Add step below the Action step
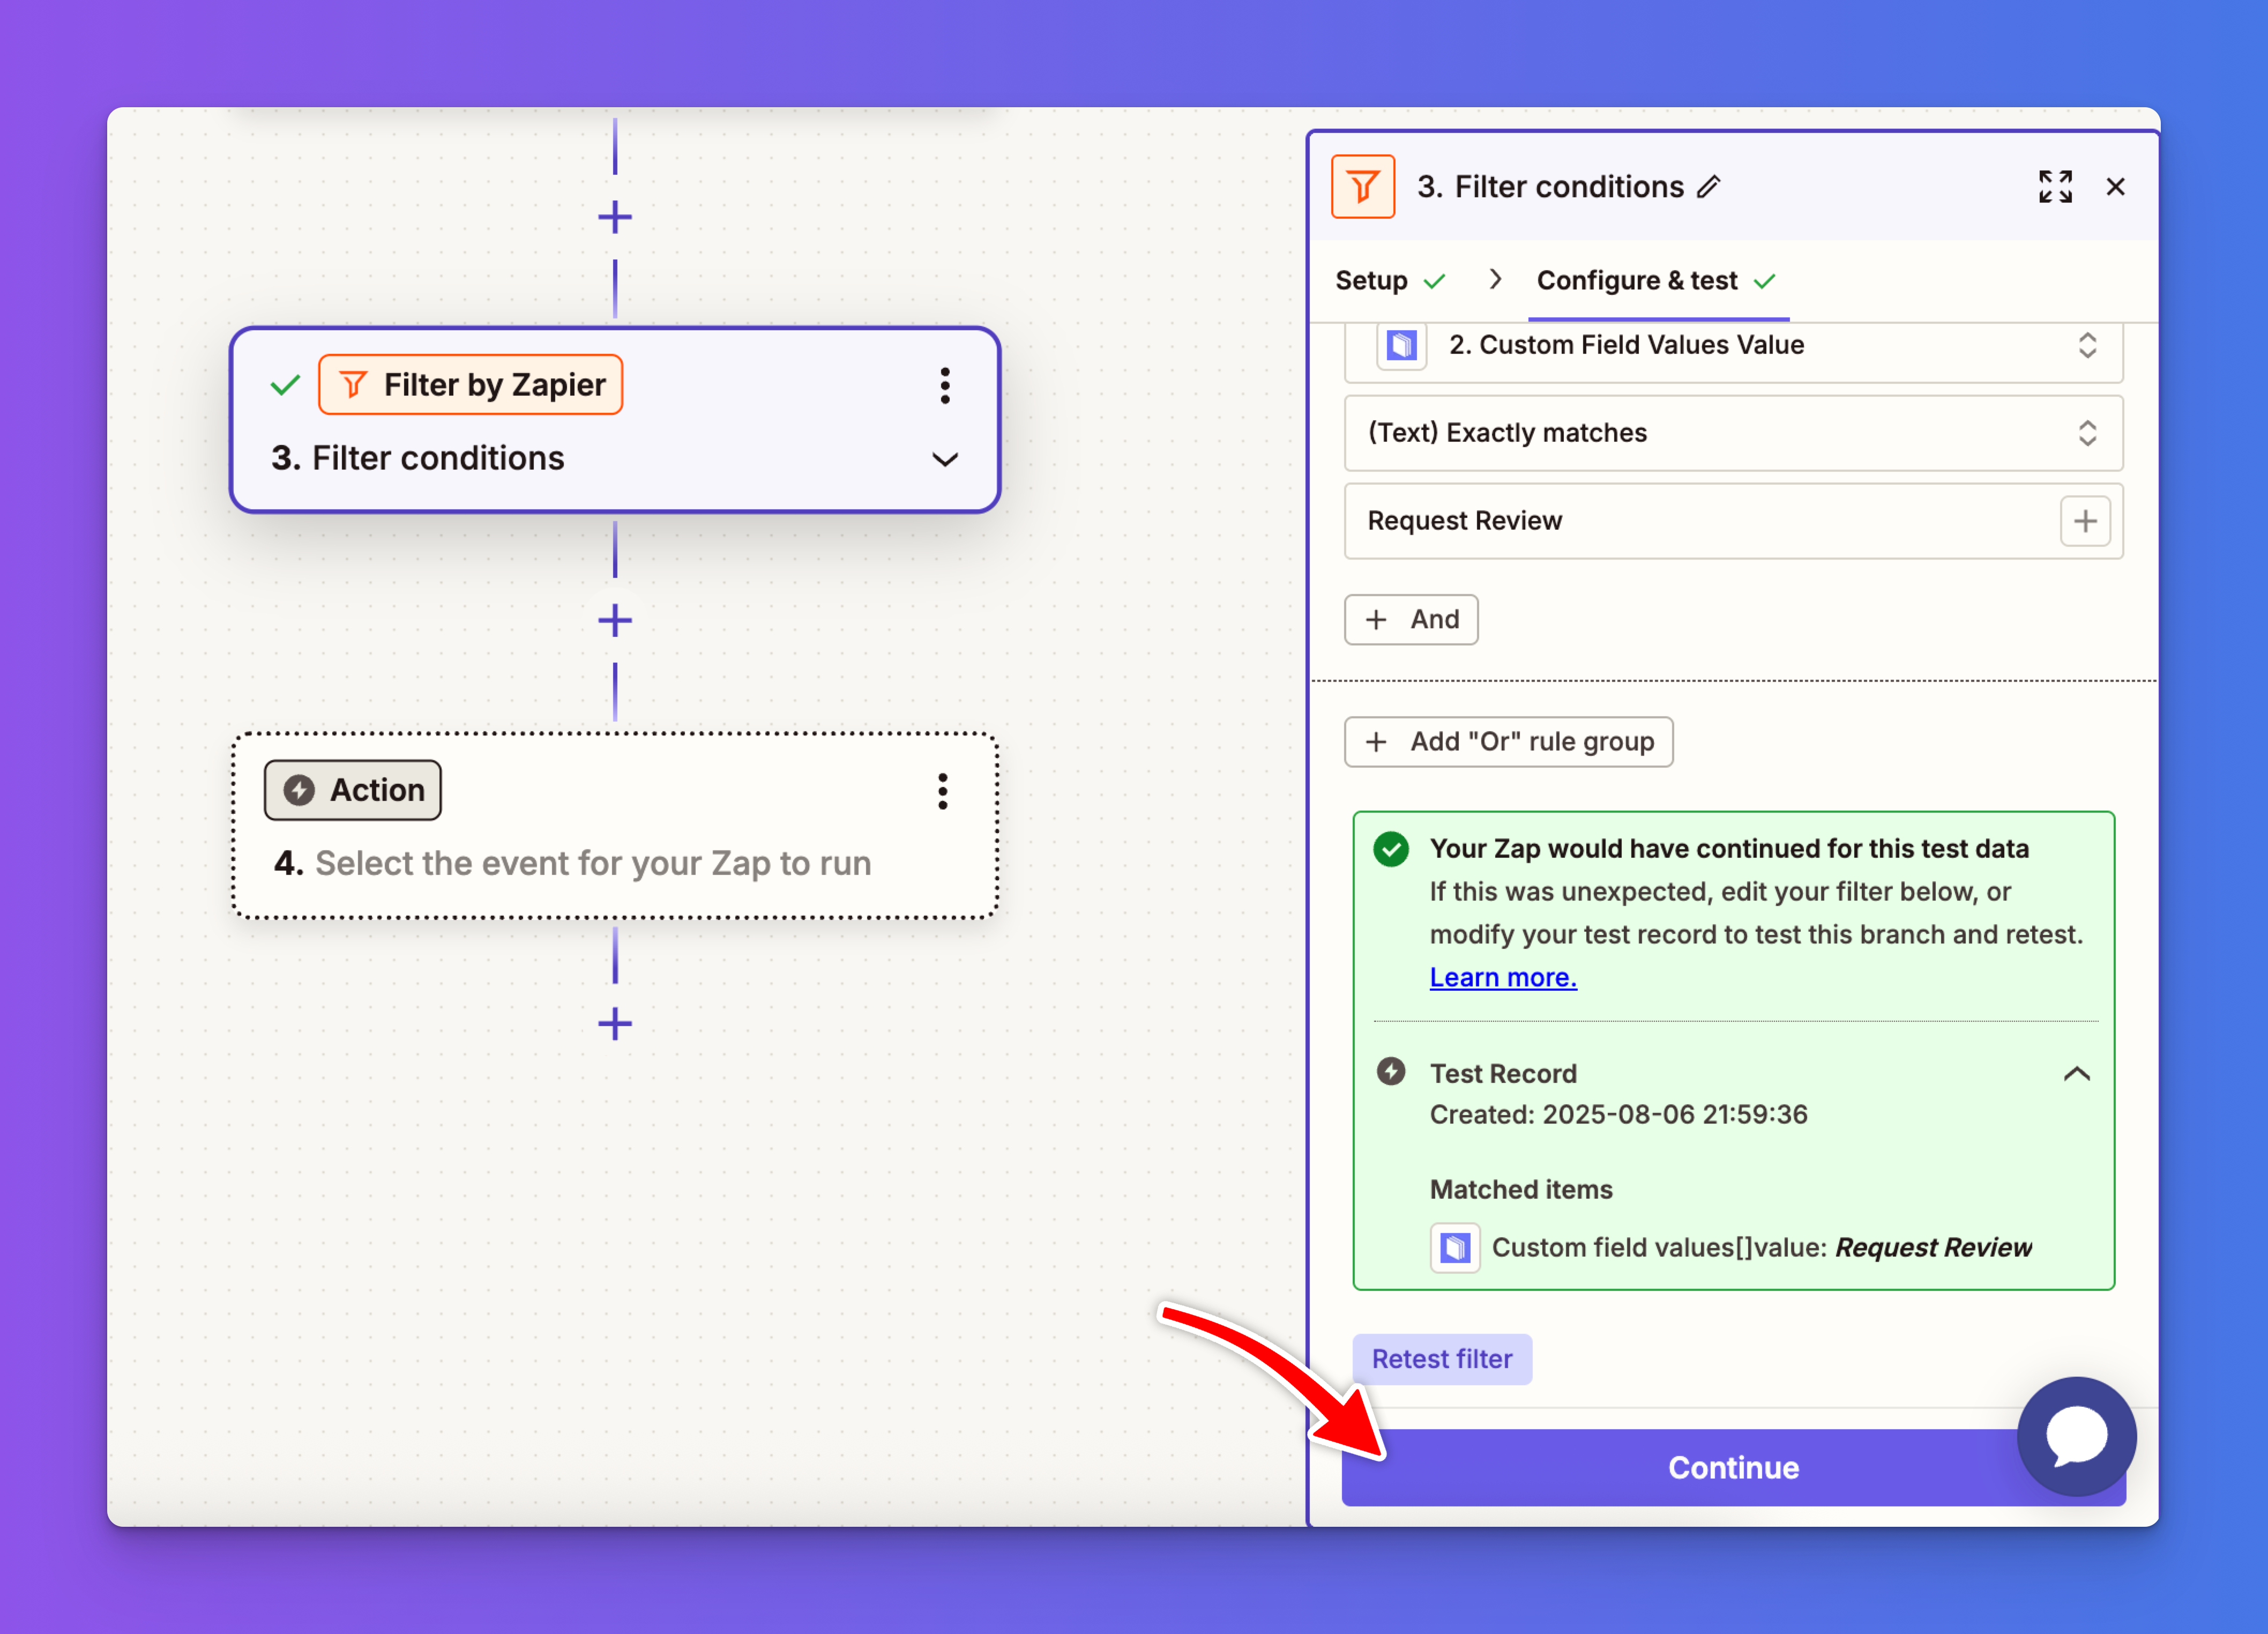This screenshot has width=2268, height=1634. click(615, 1023)
